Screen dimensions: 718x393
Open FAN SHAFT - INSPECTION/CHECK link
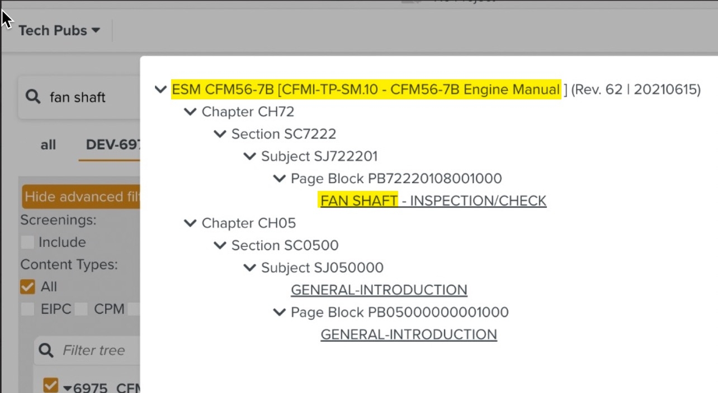tap(433, 201)
